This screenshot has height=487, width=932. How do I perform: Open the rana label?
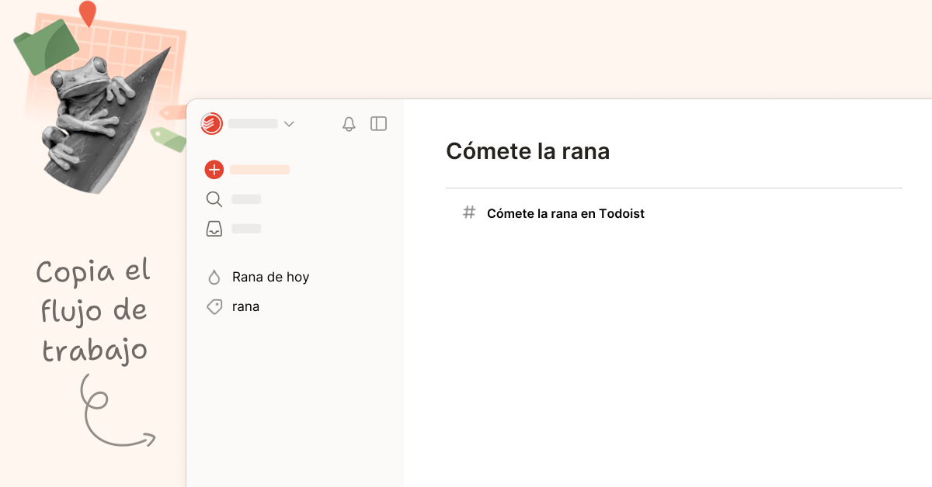coord(245,306)
